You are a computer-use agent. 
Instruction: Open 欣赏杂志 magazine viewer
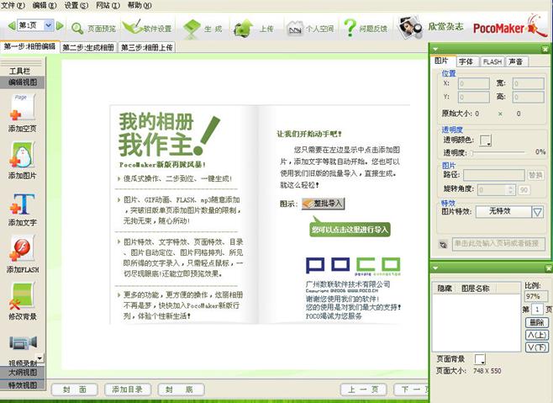click(x=431, y=27)
